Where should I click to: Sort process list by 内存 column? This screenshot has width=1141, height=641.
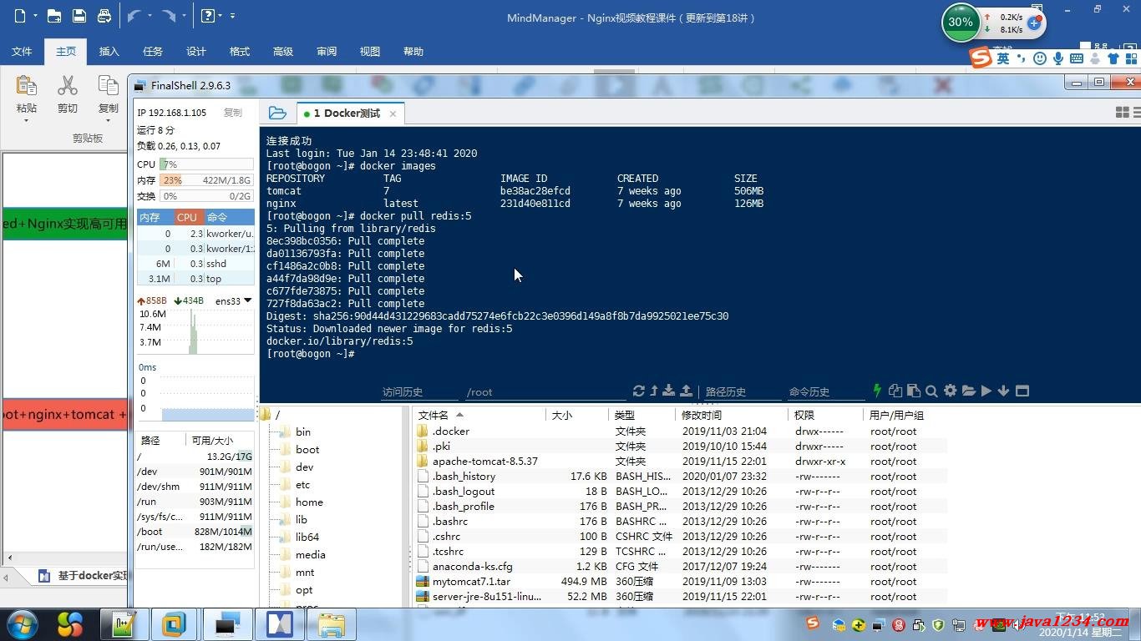[x=155, y=217]
